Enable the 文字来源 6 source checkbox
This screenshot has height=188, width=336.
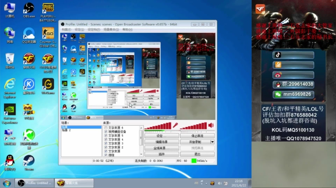pyautogui.click(x=105, y=128)
